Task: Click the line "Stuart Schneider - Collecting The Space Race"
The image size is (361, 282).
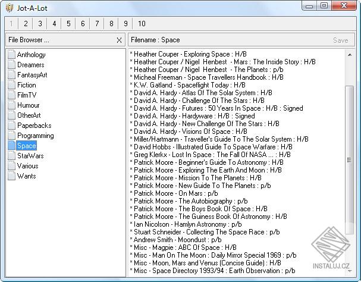Action: pyautogui.click(x=205, y=232)
